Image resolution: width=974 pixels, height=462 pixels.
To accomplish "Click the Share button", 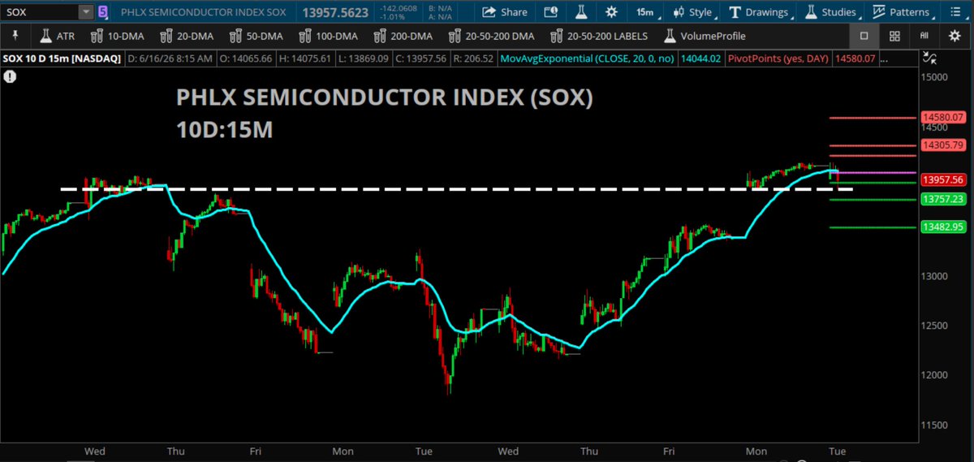I will tap(505, 12).
